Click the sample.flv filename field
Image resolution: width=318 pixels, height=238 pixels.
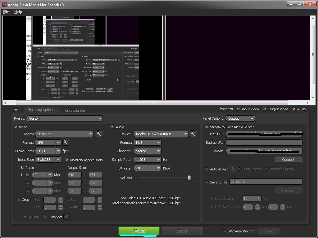tap(266, 182)
